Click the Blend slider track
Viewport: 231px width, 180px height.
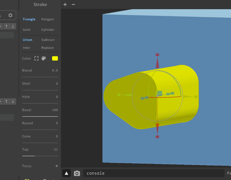click(x=40, y=77)
